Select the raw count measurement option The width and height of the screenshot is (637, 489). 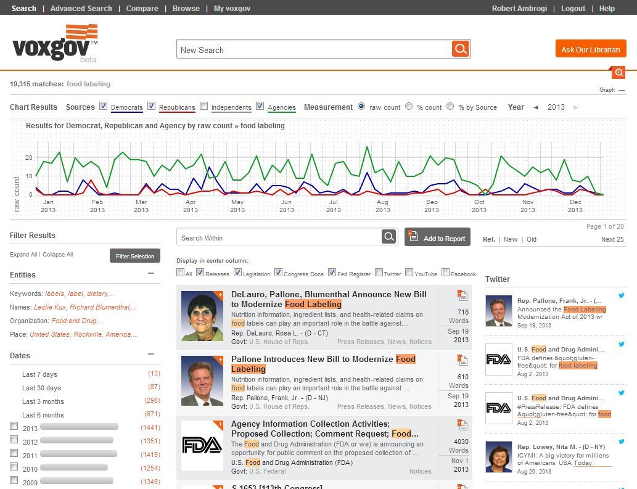click(361, 107)
